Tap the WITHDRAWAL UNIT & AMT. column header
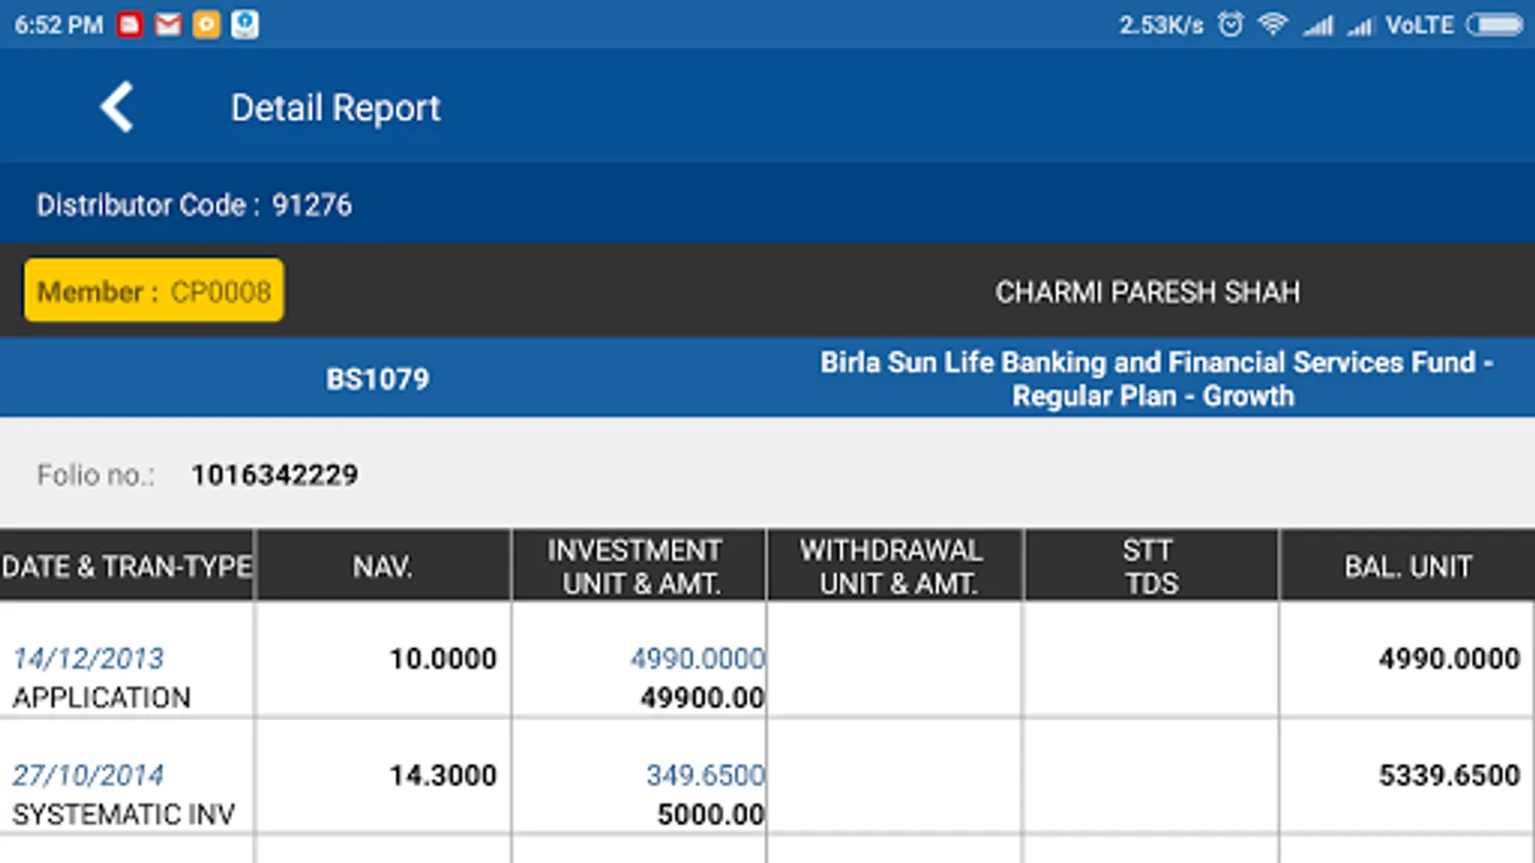1535x863 pixels. pyautogui.click(x=894, y=567)
